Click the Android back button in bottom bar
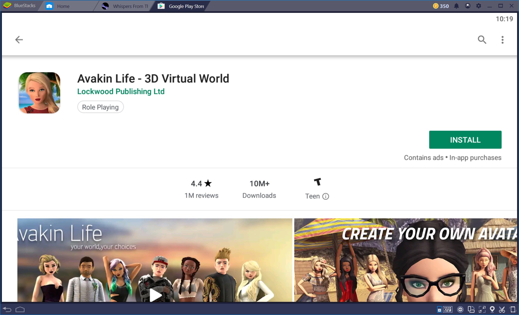 coord(7,310)
